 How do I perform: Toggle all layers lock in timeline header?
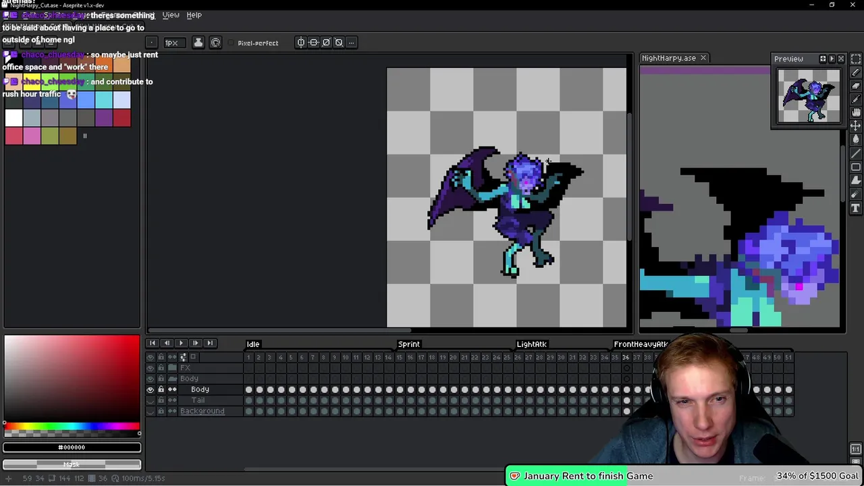coord(161,357)
